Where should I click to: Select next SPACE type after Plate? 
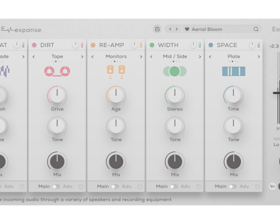coord(259,57)
